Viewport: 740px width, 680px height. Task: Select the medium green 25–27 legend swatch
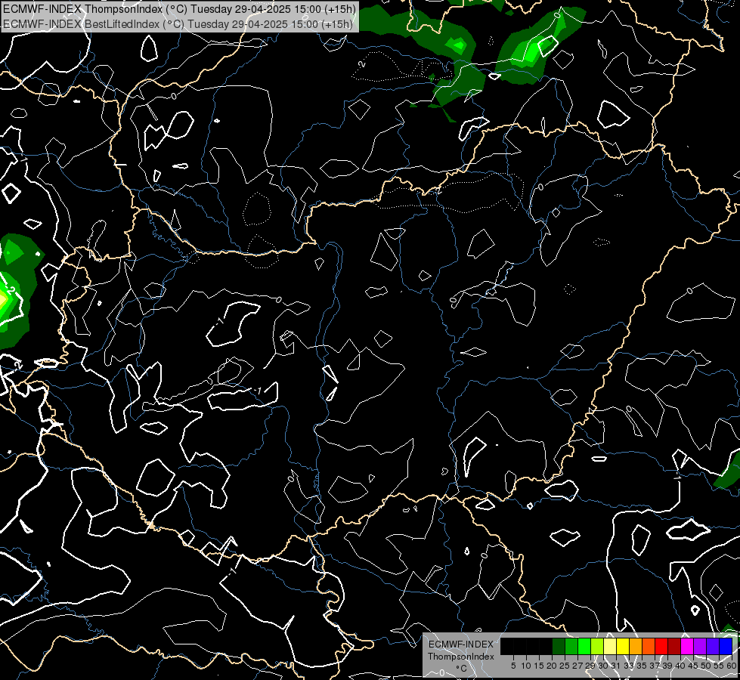(571, 646)
